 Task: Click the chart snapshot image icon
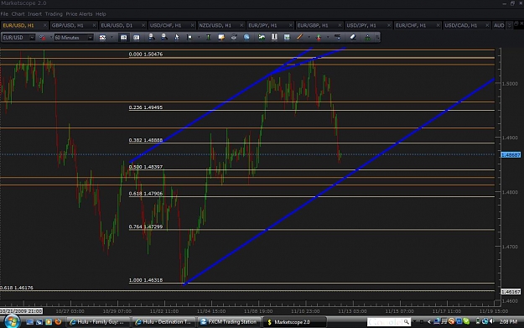click(x=287, y=37)
